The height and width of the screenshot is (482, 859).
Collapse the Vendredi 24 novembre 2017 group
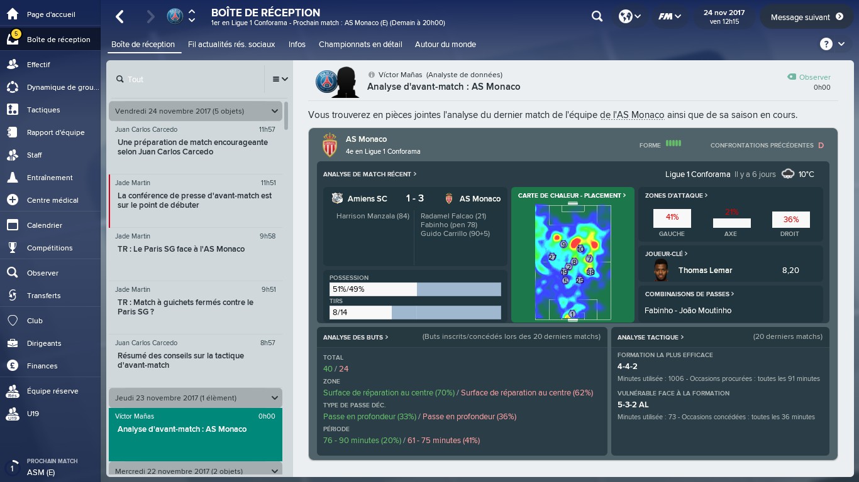point(274,111)
